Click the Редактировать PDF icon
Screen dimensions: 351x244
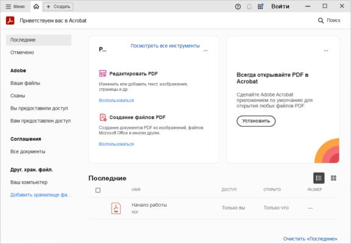point(103,73)
